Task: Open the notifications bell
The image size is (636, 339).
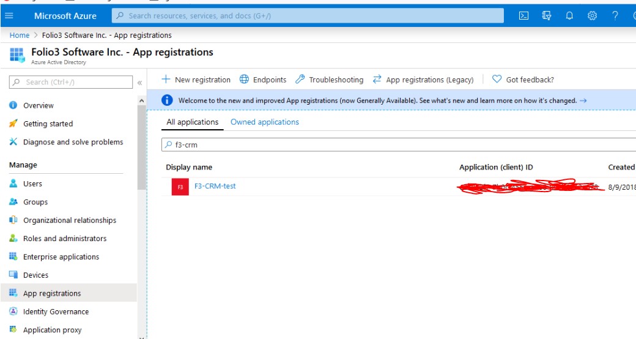Action: pos(569,16)
